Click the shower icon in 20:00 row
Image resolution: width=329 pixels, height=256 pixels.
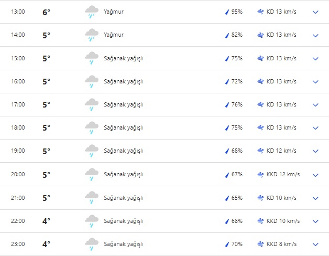pyautogui.click(x=92, y=174)
